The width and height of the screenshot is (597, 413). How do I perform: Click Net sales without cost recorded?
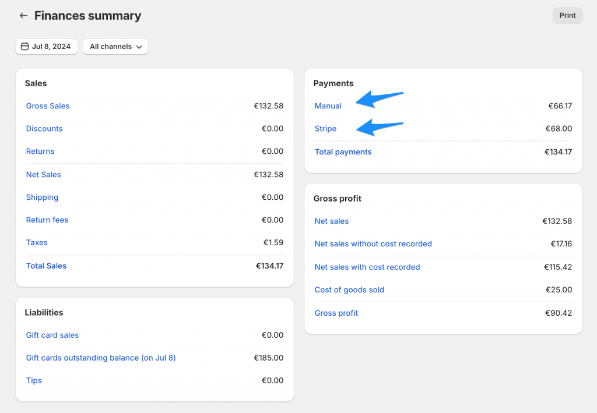[x=373, y=244]
